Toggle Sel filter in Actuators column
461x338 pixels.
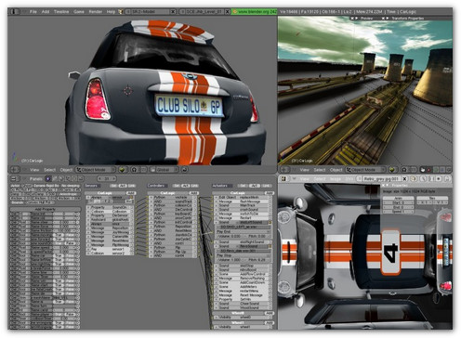tap(244, 186)
